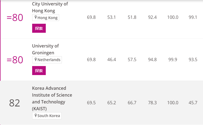
Task: Click the 99.9 score in the Groningen row
Action: tap(173, 59)
